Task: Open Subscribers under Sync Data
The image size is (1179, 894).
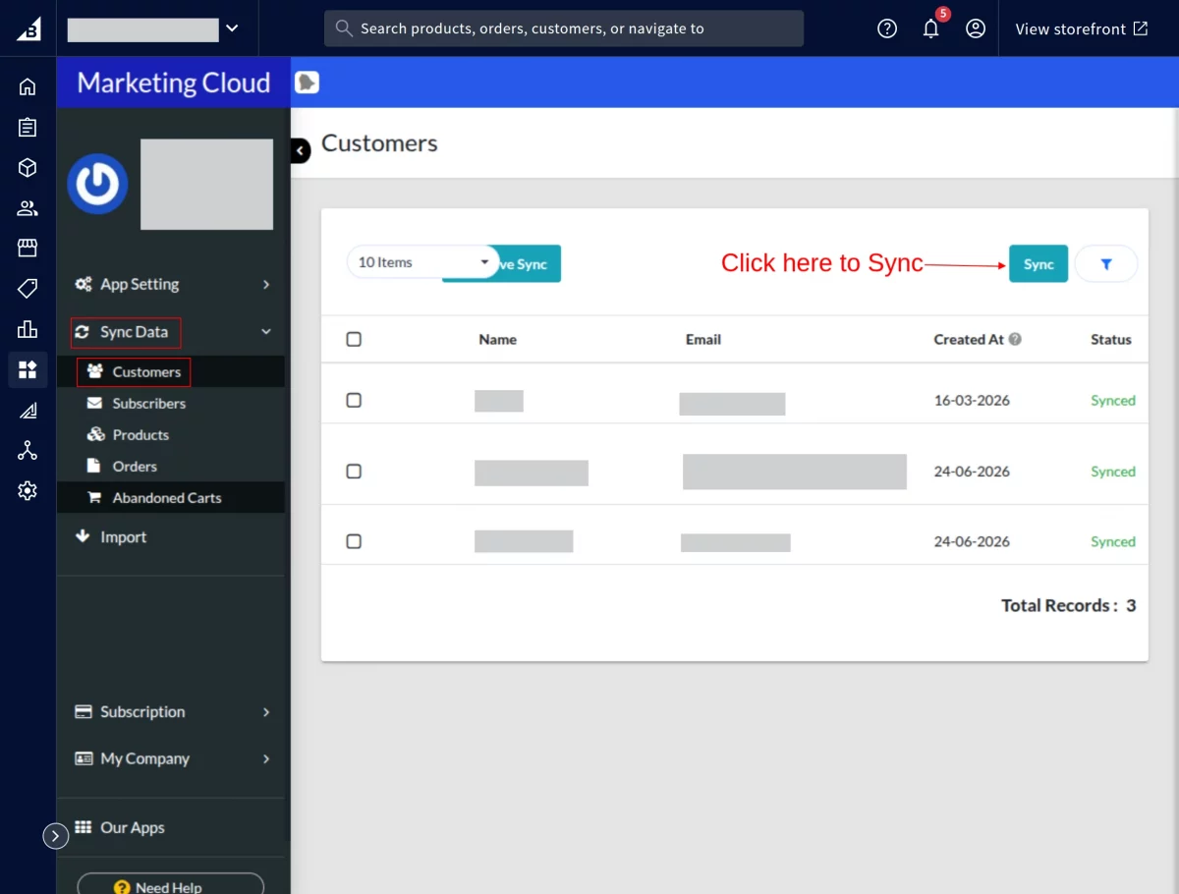Action: [148, 403]
